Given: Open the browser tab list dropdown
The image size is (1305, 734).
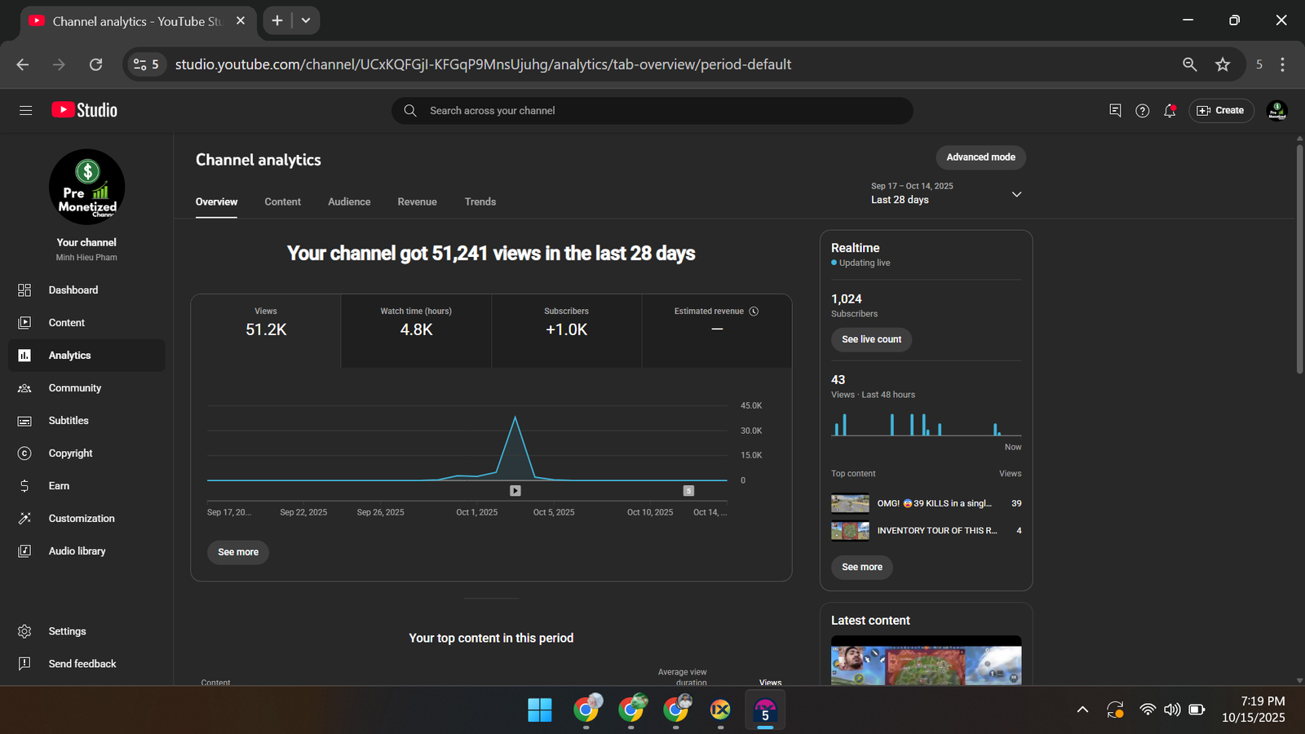Looking at the screenshot, I should 306,20.
